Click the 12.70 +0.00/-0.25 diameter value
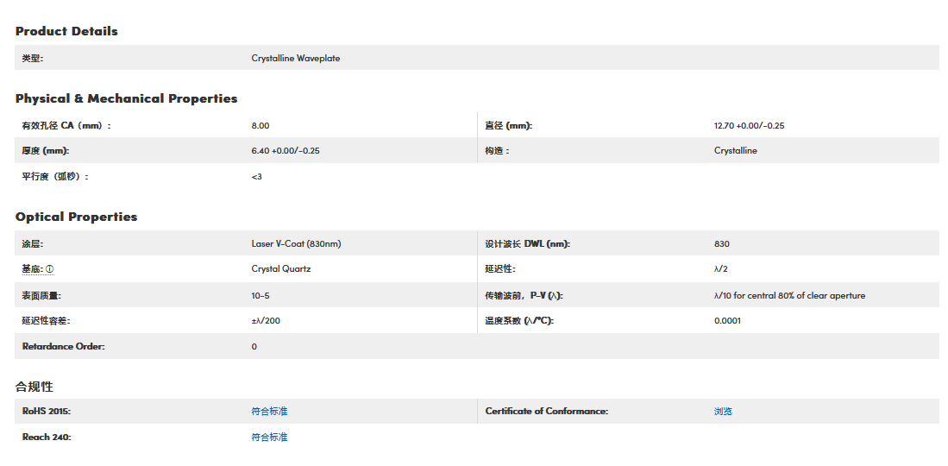 (749, 126)
